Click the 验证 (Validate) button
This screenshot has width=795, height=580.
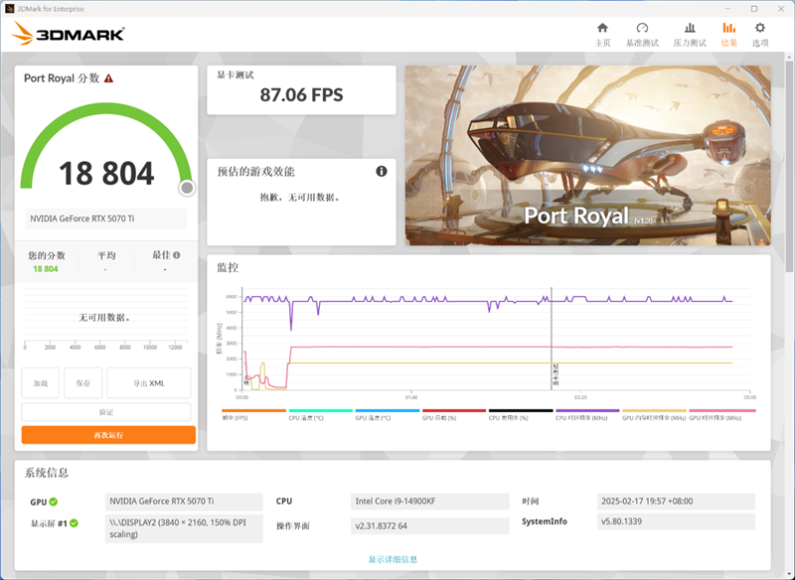pos(105,410)
